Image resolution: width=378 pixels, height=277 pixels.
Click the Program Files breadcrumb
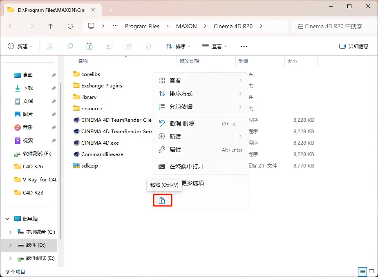(x=142, y=26)
